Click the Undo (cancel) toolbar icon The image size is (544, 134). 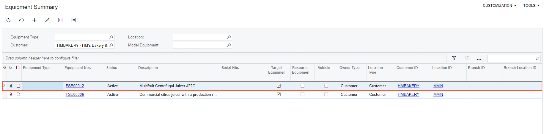coord(21,20)
